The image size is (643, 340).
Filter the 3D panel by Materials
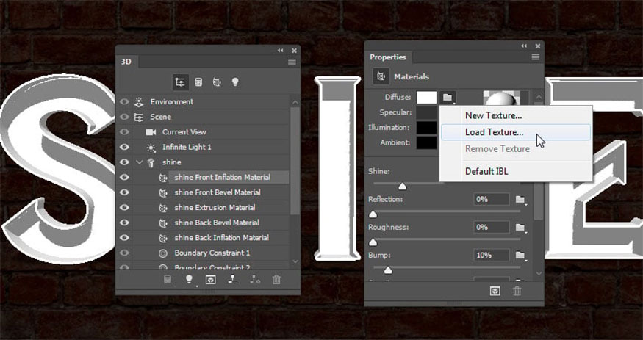click(217, 82)
